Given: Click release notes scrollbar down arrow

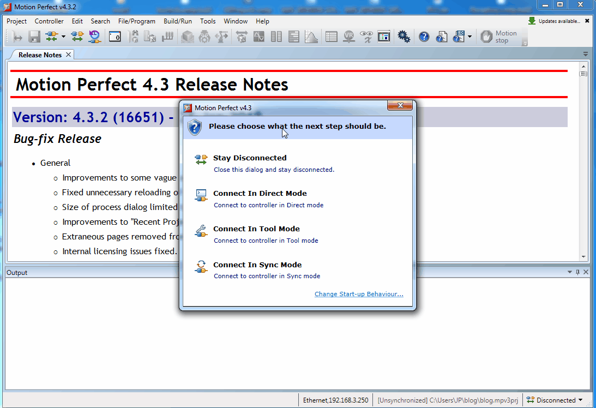Looking at the screenshot, I should coord(583,257).
